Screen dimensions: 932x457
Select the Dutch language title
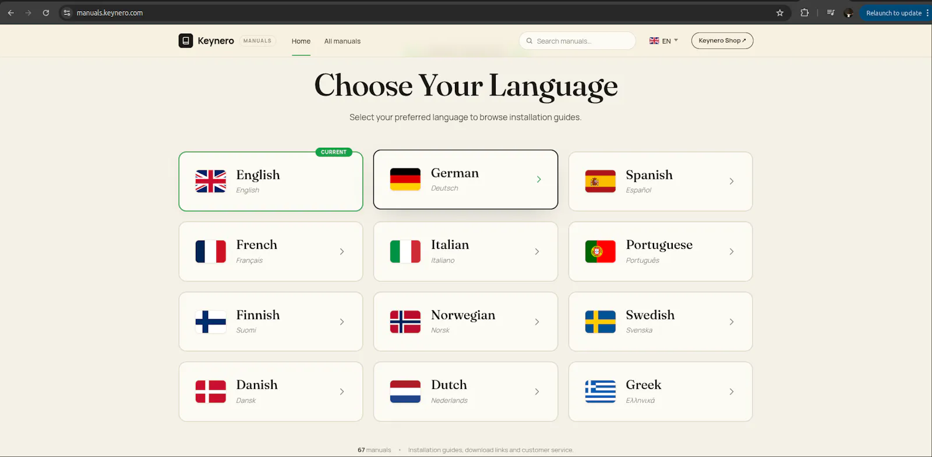click(449, 385)
